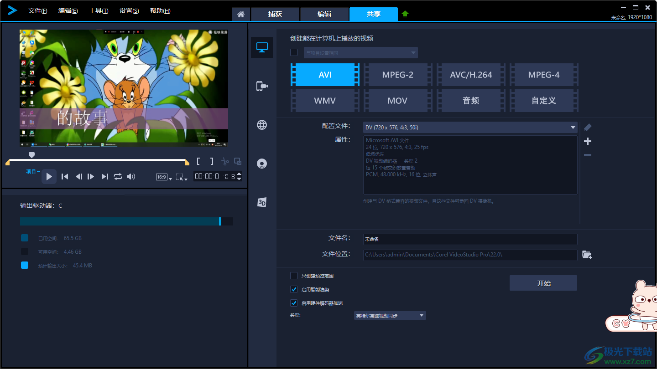This screenshot has width=657, height=369.
Task: Click the left trim marker
Action: 7,163
